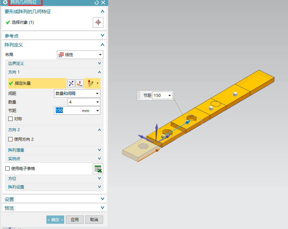Click the 取消 button
Image resolution: width=288 pixels, height=229 pixels.
(x=94, y=220)
